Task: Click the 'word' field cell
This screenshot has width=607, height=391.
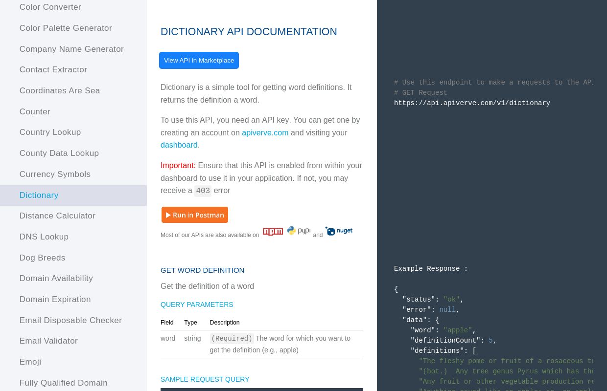Action: 168,338
